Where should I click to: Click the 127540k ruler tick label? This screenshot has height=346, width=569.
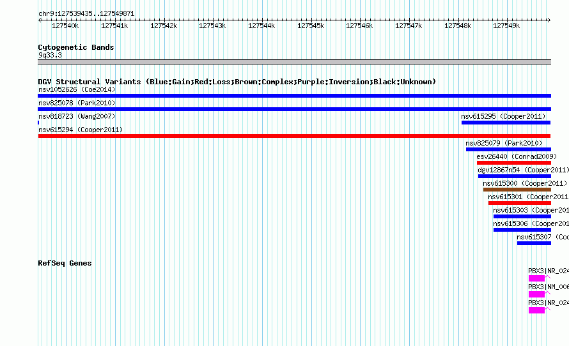(65, 26)
